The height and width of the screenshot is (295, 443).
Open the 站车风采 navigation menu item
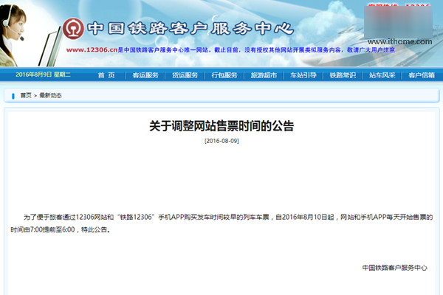click(x=382, y=75)
